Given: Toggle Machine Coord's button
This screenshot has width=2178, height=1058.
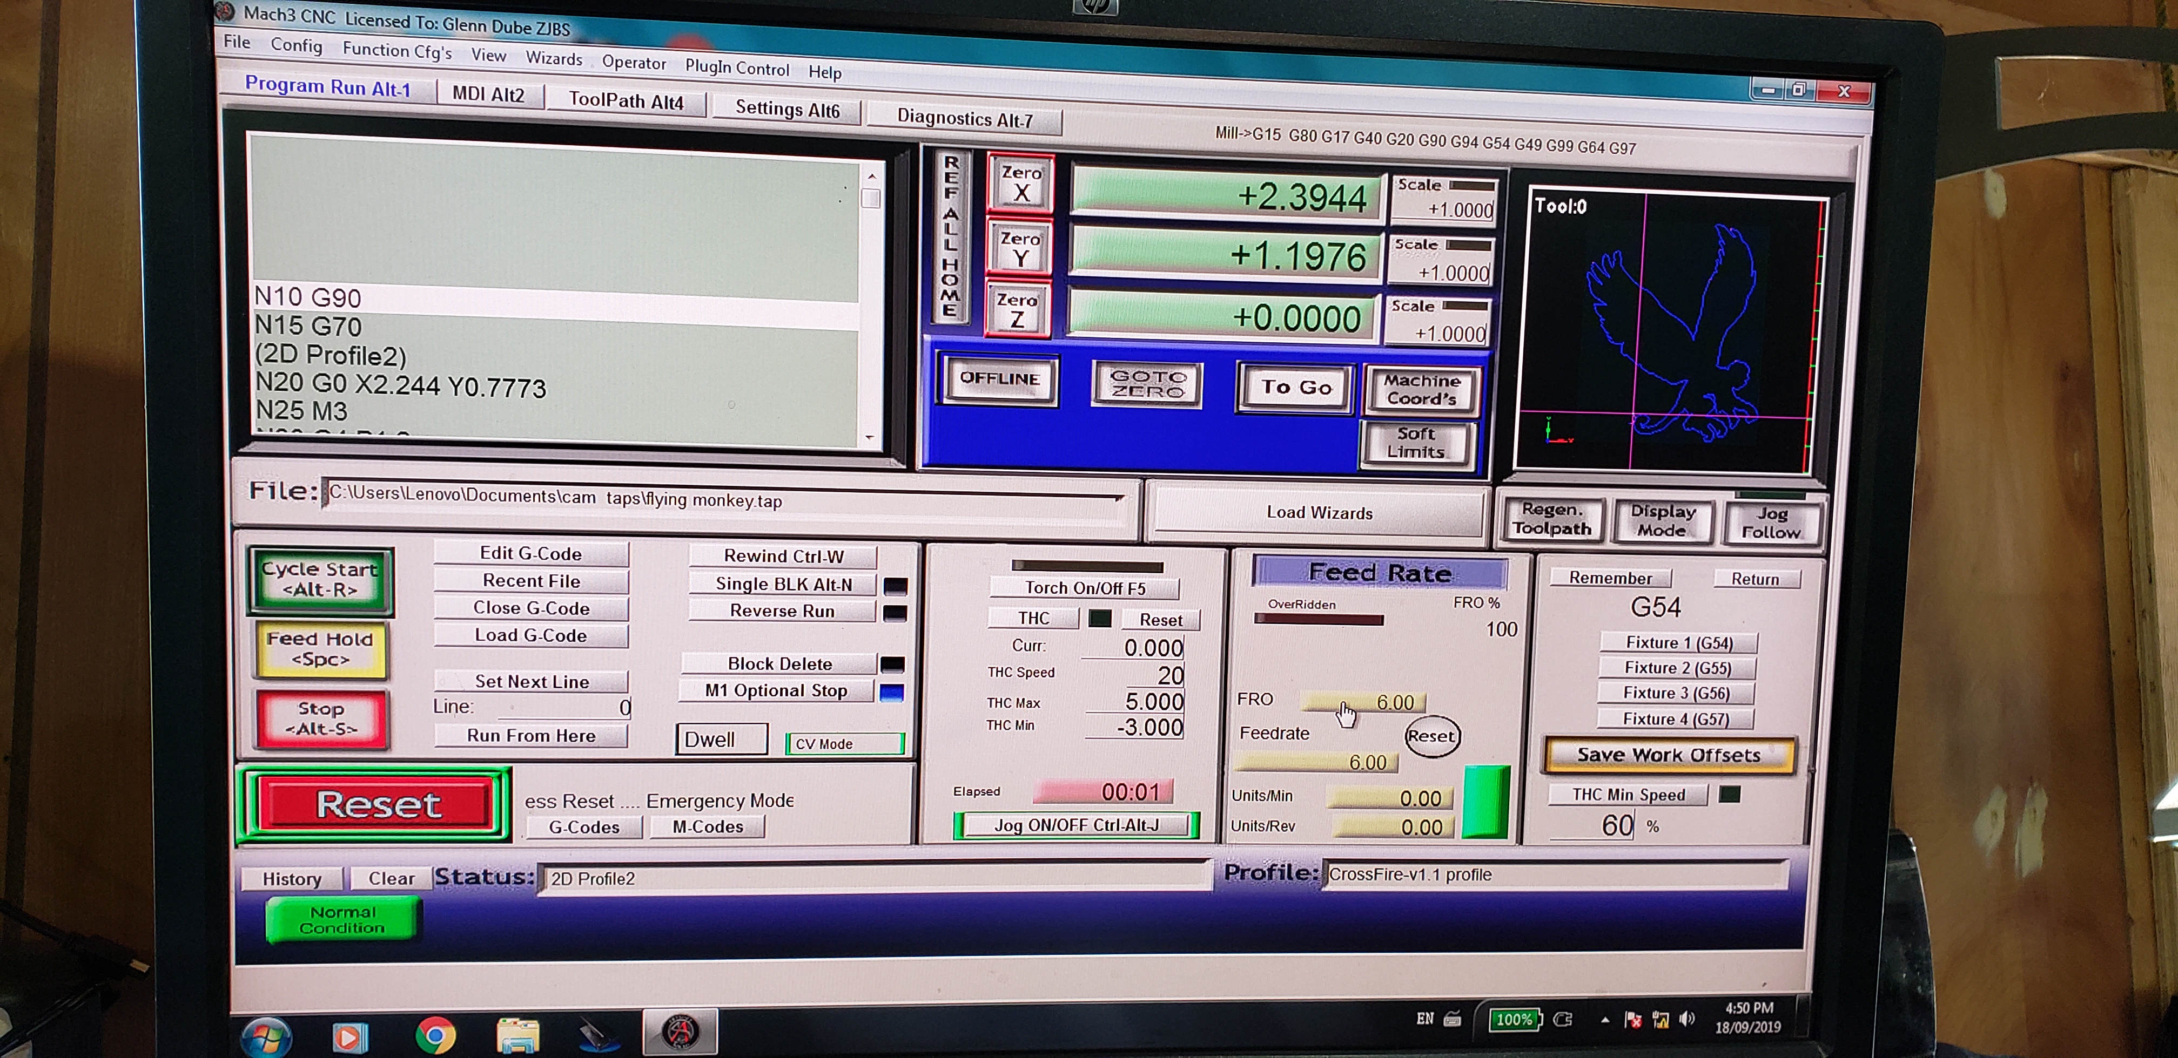Looking at the screenshot, I should pyautogui.click(x=1422, y=390).
